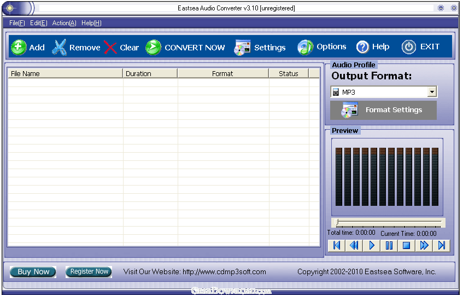
Task: Click the preview position slider
Action: tap(388, 222)
